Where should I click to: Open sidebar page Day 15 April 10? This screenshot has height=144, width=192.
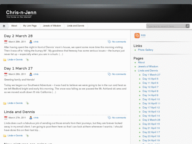point(151,99)
